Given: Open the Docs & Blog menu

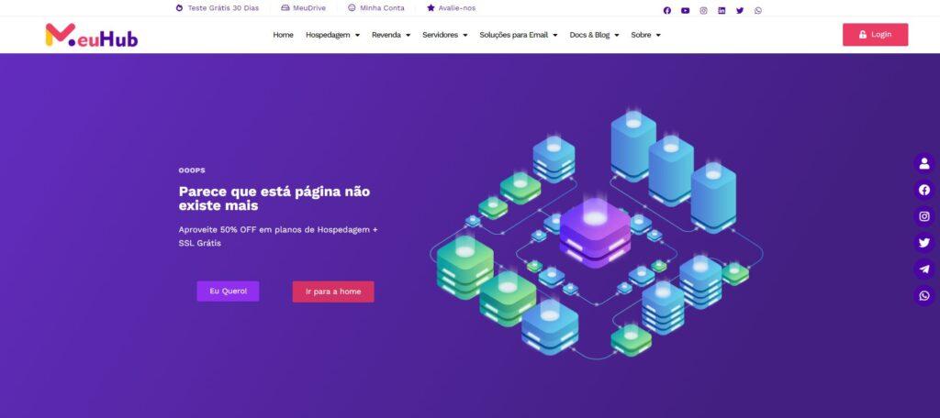Looking at the screenshot, I should pos(594,35).
